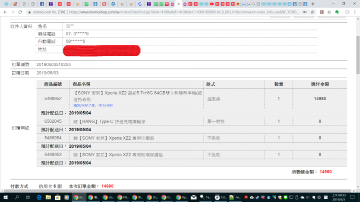
Task: Click the horizontal scrollbar at page bottom
Action: coord(177,191)
